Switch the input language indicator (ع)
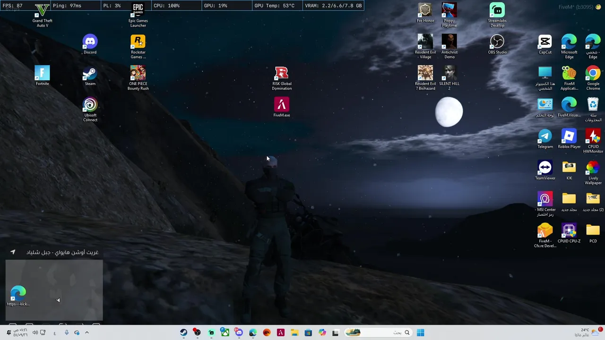 (x=54, y=332)
